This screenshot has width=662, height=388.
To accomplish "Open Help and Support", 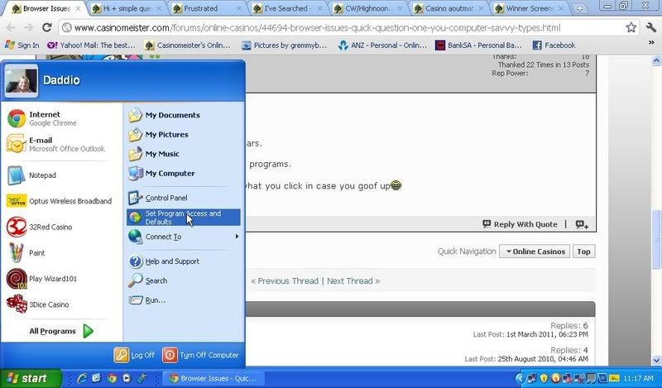I will coord(164,261).
